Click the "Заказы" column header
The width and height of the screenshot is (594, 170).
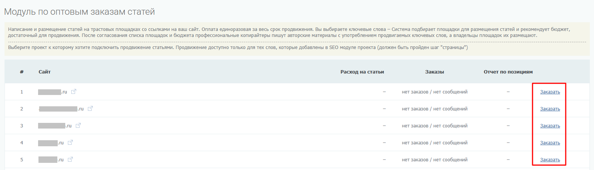click(x=434, y=72)
